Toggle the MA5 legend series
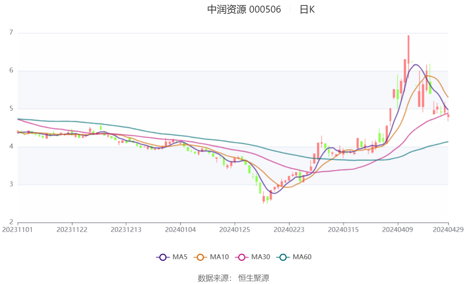The width and height of the screenshot is (467, 284). (172, 257)
